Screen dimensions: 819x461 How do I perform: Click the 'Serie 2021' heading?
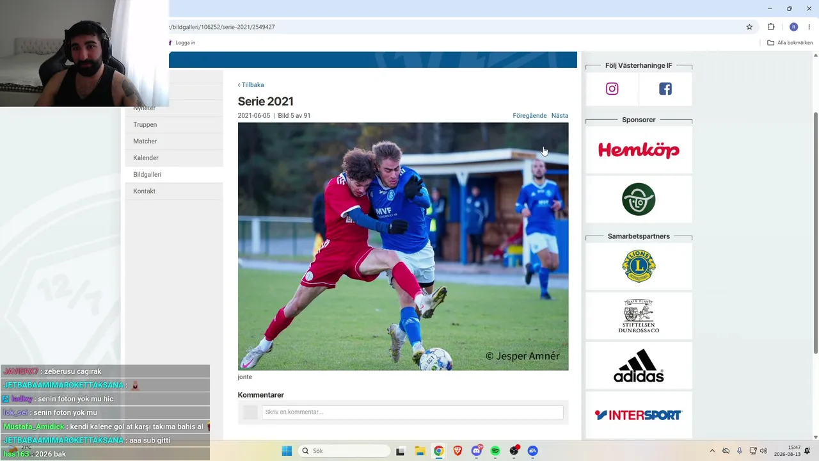pos(266,101)
